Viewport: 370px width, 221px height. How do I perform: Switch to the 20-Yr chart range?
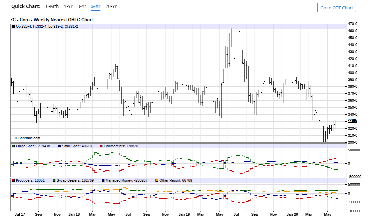[x=111, y=6]
